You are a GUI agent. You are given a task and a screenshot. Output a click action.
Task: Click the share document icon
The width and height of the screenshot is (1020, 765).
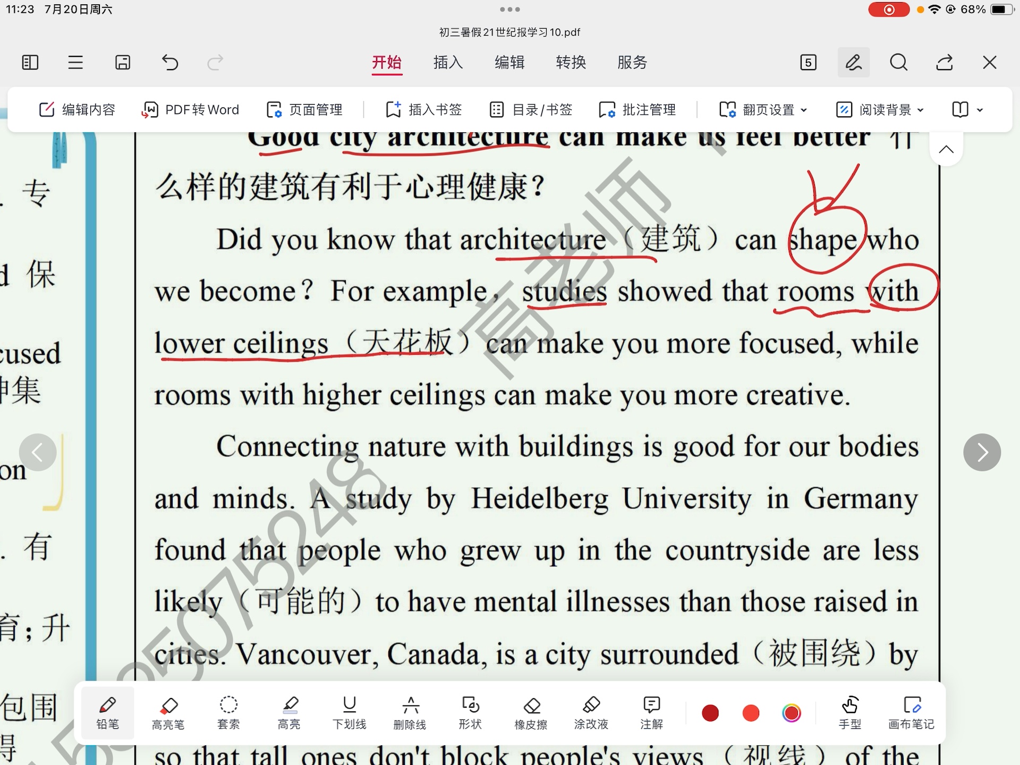[944, 63]
